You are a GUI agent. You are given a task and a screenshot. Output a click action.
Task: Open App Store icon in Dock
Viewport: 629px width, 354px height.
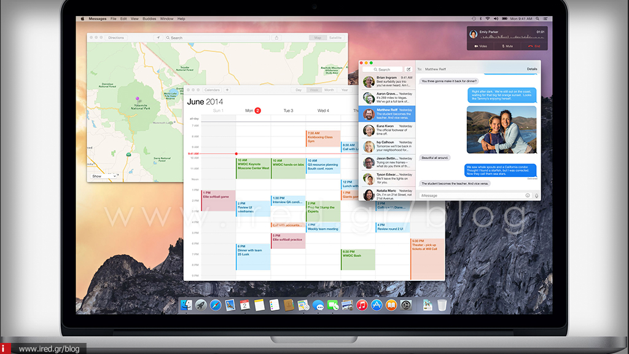click(377, 305)
